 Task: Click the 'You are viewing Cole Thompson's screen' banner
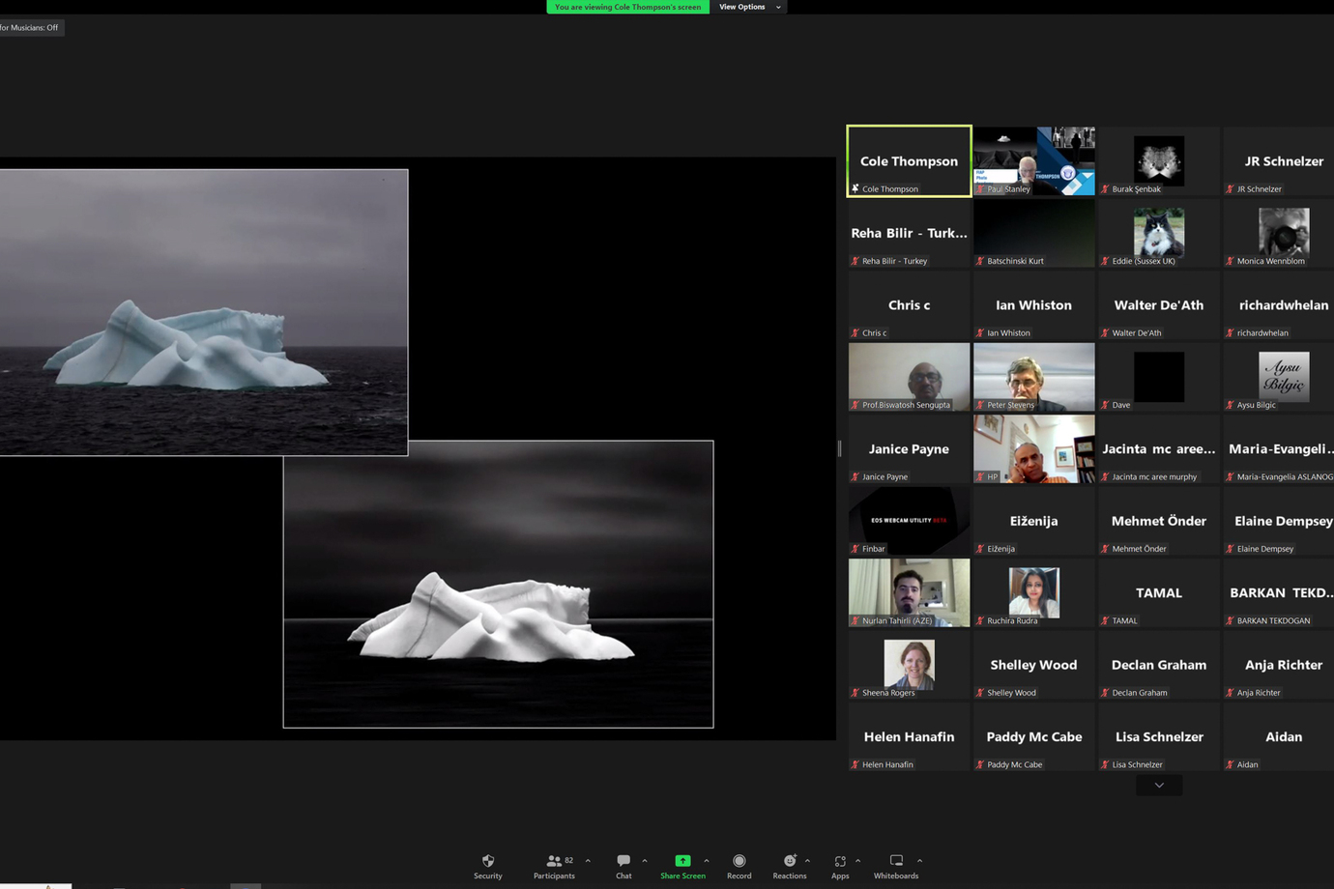pos(627,7)
